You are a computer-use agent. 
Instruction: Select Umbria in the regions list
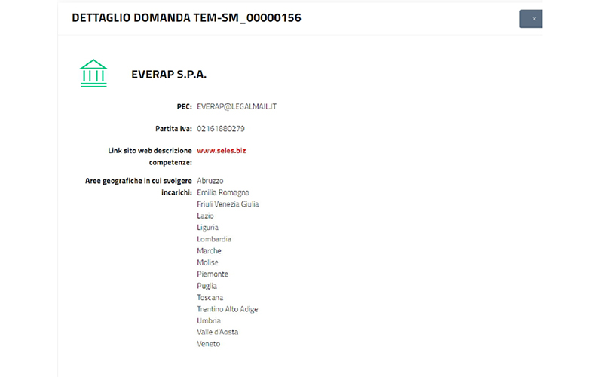point(209,320)
